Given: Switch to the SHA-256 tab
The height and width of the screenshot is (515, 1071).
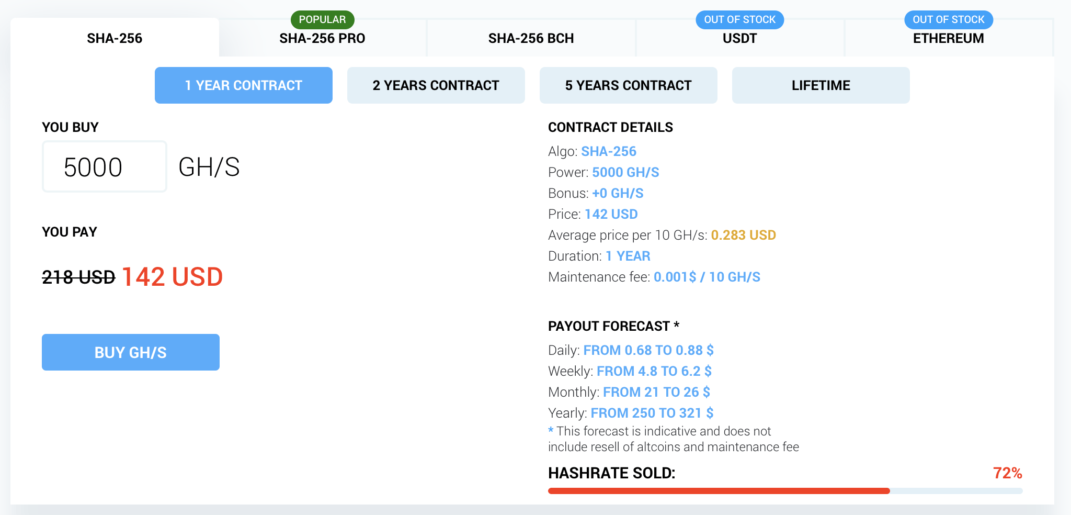Looking at the screenshot, I should (x=115, y=38).
